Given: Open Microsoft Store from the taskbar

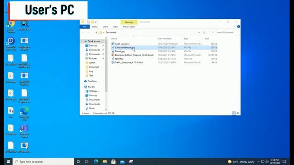Looking at the screenshot, I should (113, 162).
